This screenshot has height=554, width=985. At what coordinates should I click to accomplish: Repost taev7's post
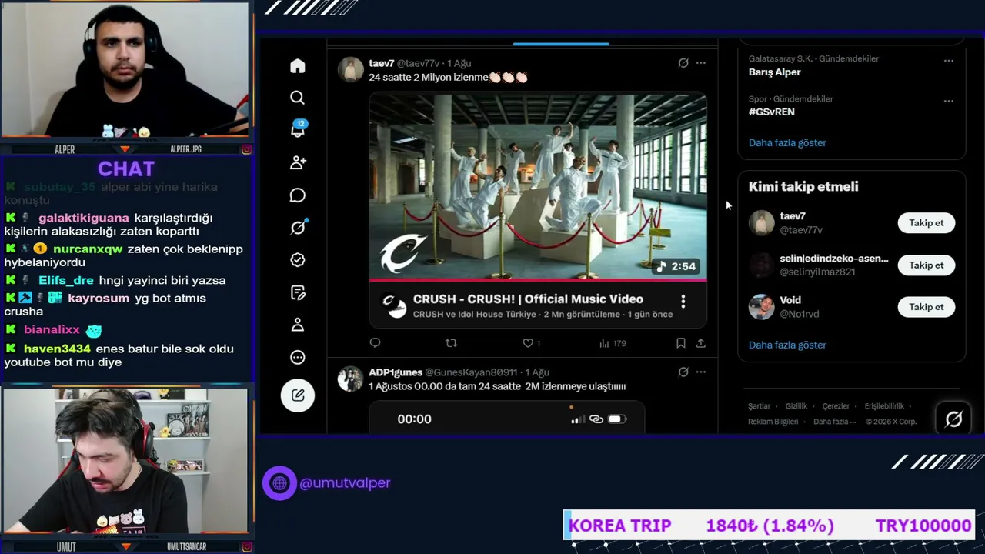click(x=452, y=343)
